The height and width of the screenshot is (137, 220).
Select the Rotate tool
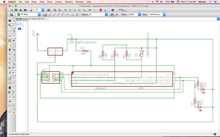pyautogui.click(x=14, y=36)
